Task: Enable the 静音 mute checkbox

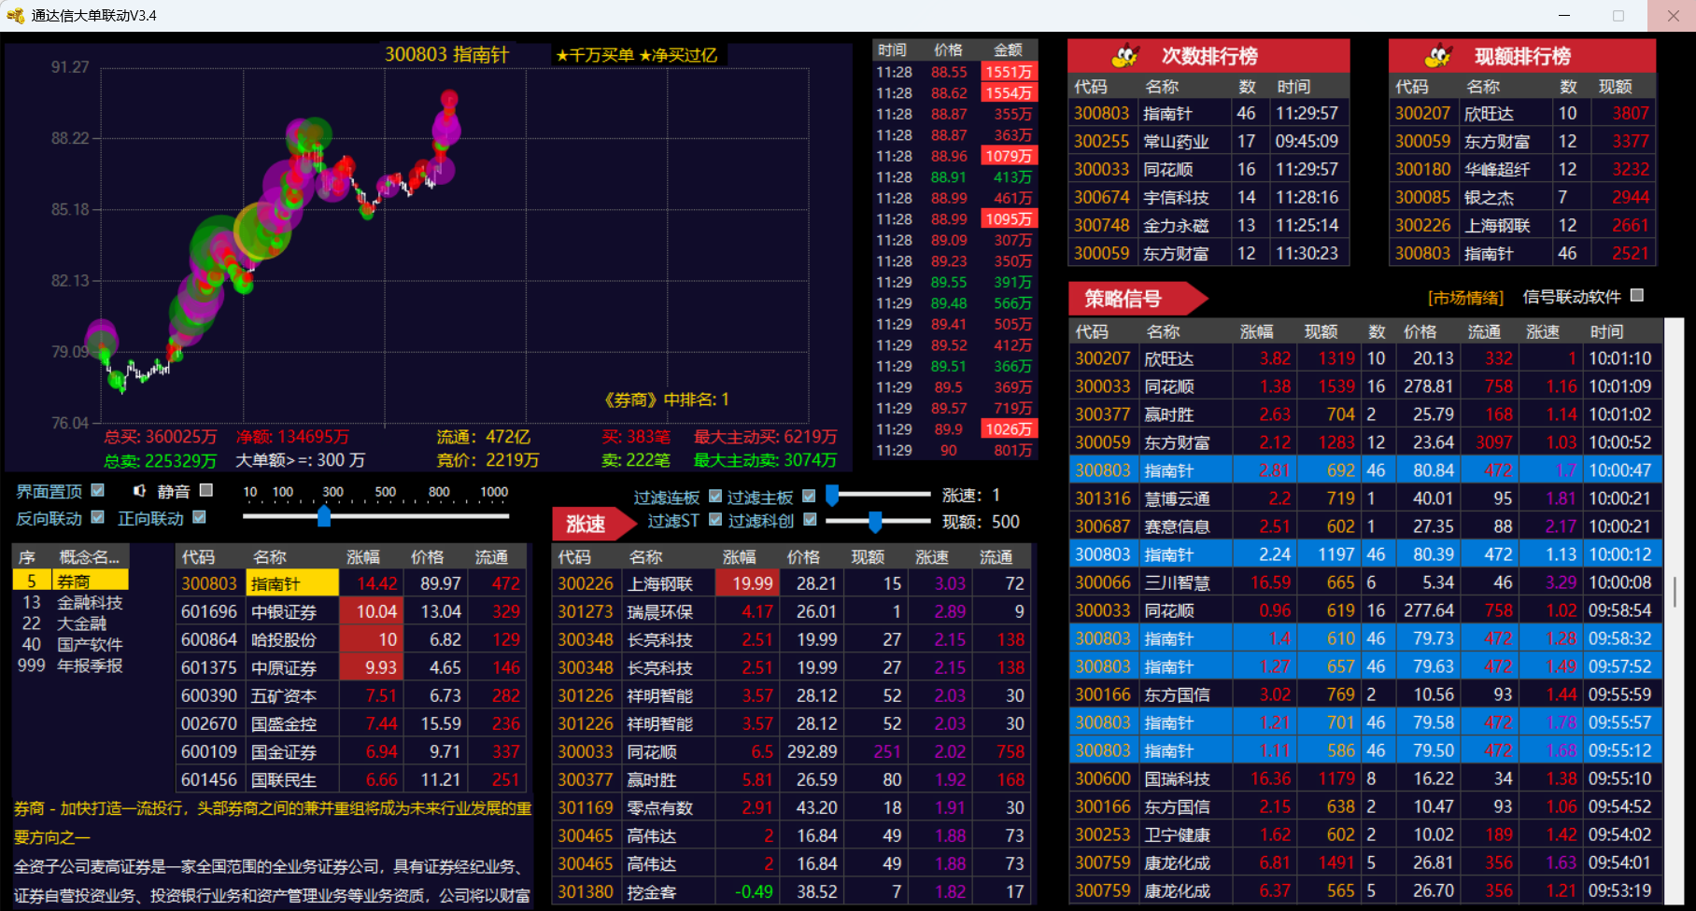Action: tap(206, 490)
